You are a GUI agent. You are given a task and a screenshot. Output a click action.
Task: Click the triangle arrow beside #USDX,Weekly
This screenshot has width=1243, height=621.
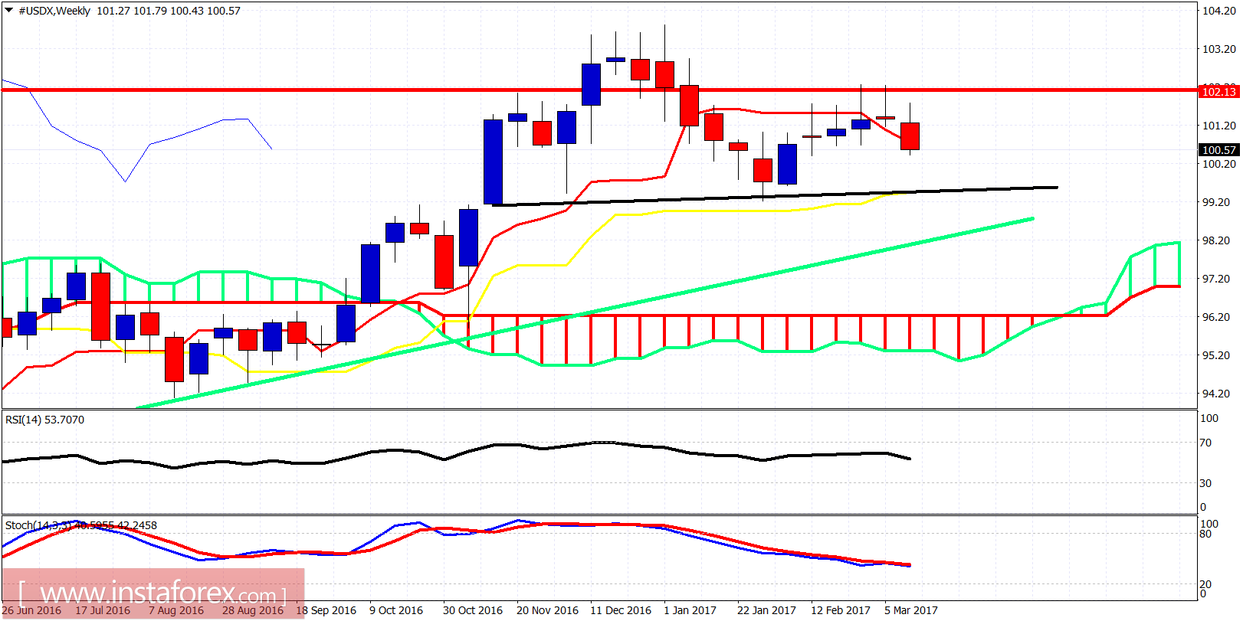(8, 11)
